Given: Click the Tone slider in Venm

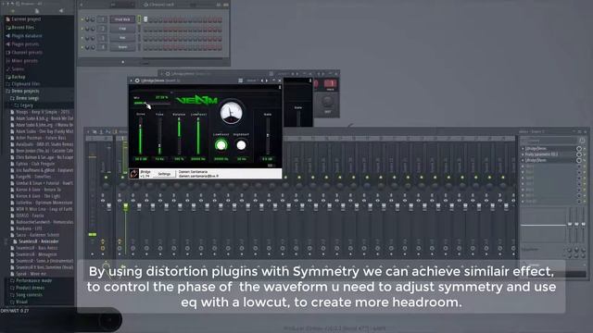Looking at the screenshot, I should (159, 136).
